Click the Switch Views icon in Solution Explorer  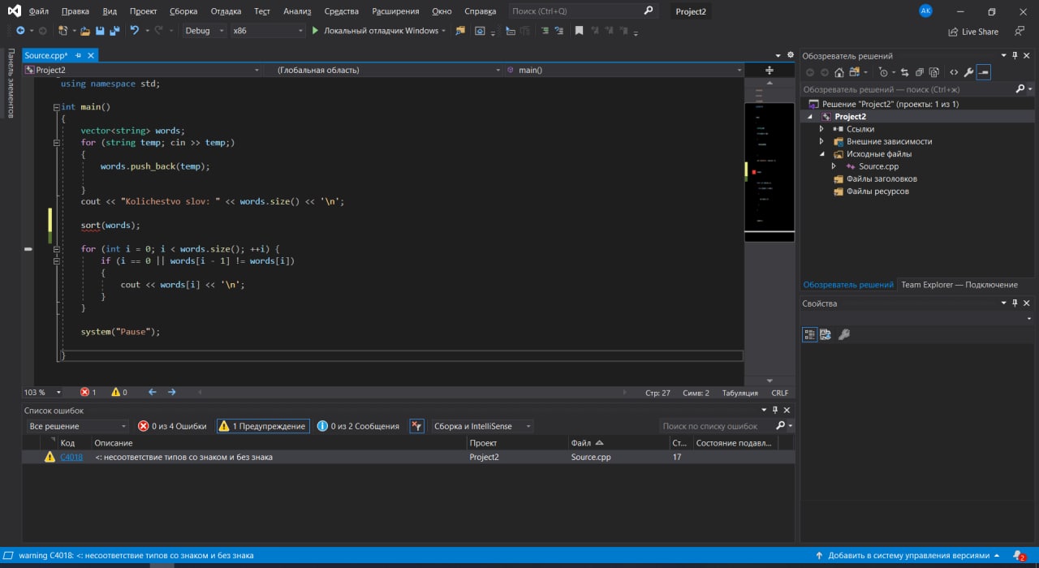(853, 72)
